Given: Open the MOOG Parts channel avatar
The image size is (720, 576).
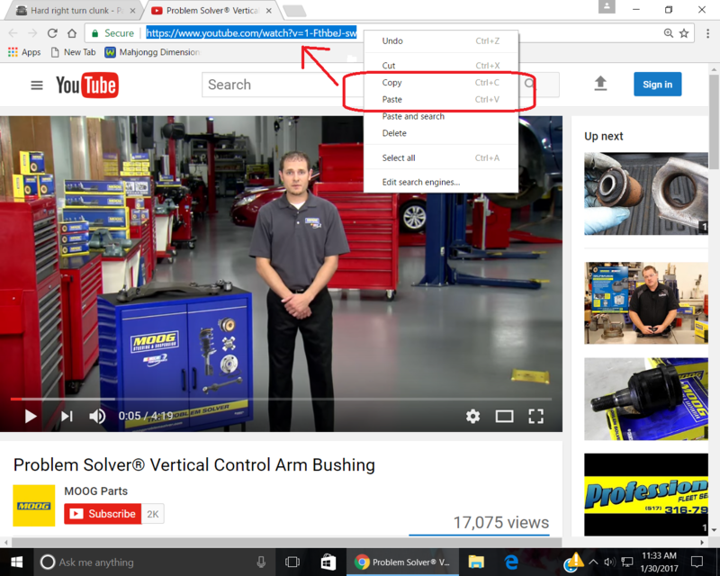Looking at the screenshot, I should (34, 505).
